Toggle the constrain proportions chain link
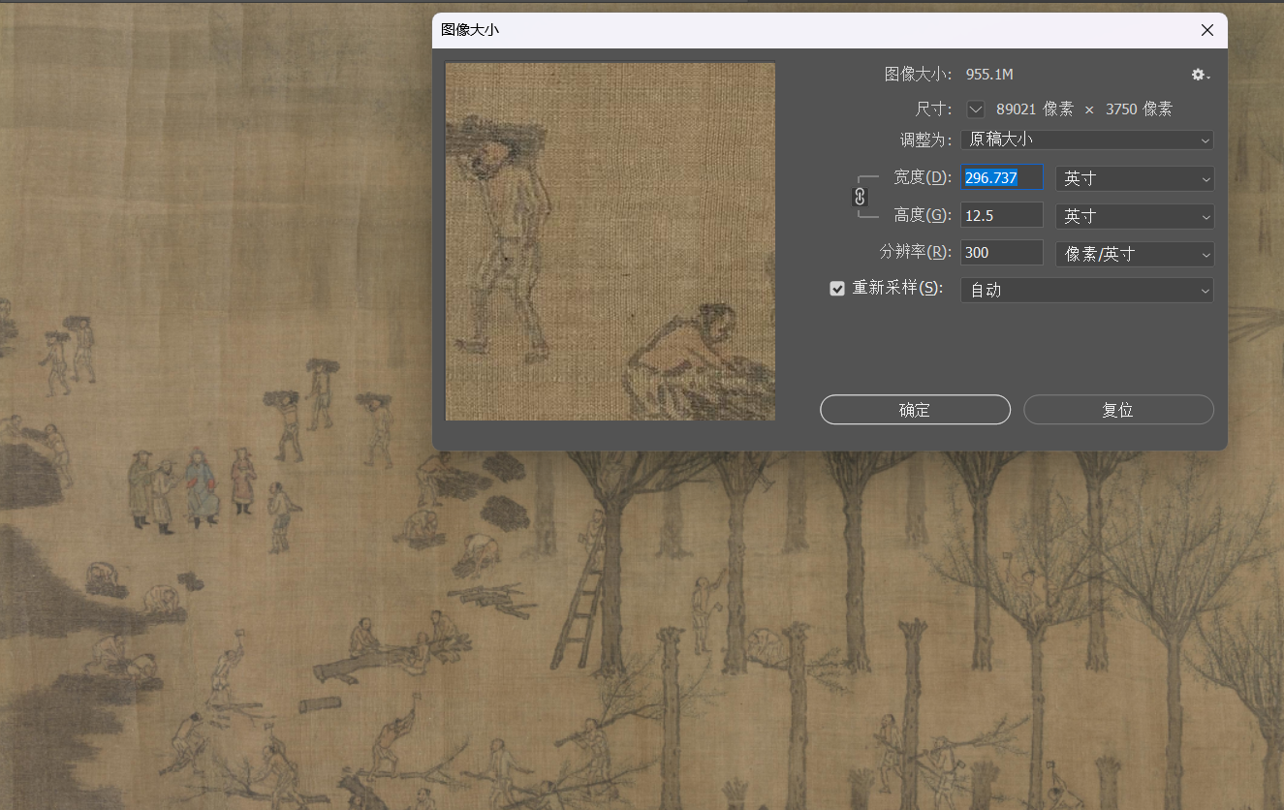 click(x=860, y=197)
